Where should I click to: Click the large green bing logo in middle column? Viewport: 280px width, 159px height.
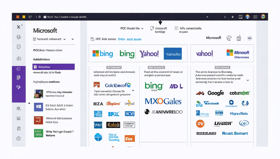(154, 86)
